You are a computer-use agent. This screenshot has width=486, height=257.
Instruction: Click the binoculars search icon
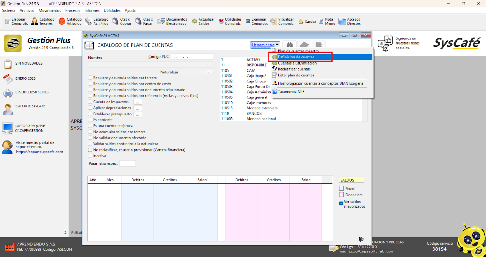[x=289, y=45]
